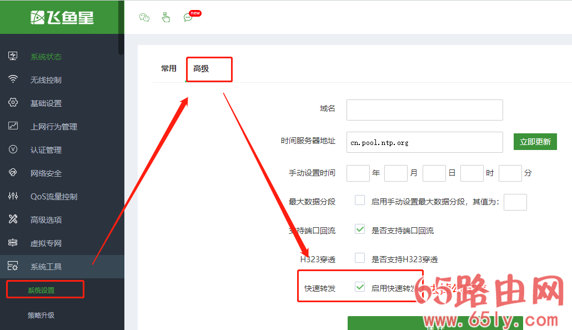The image size is (572, 330).
Task: Click the WeChat icon in top bar
Action: point(144,17)
